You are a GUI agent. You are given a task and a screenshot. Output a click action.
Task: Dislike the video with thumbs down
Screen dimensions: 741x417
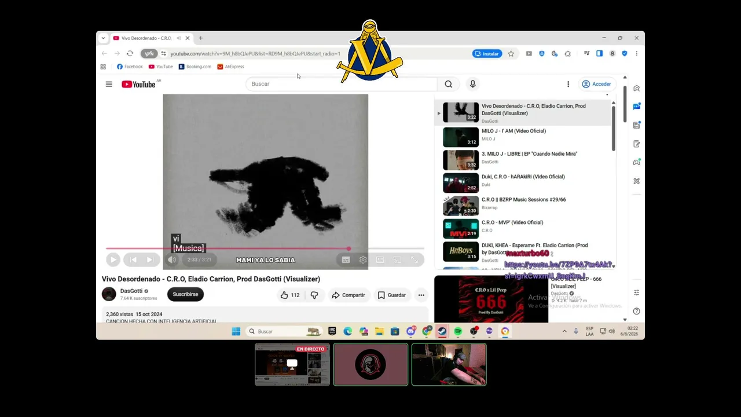click(x=314, y=295)
